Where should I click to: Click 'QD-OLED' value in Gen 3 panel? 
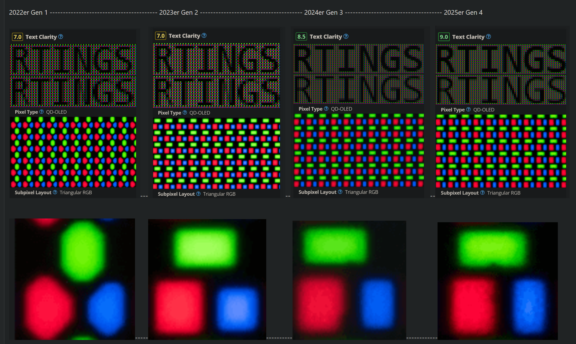click(341, 109)
